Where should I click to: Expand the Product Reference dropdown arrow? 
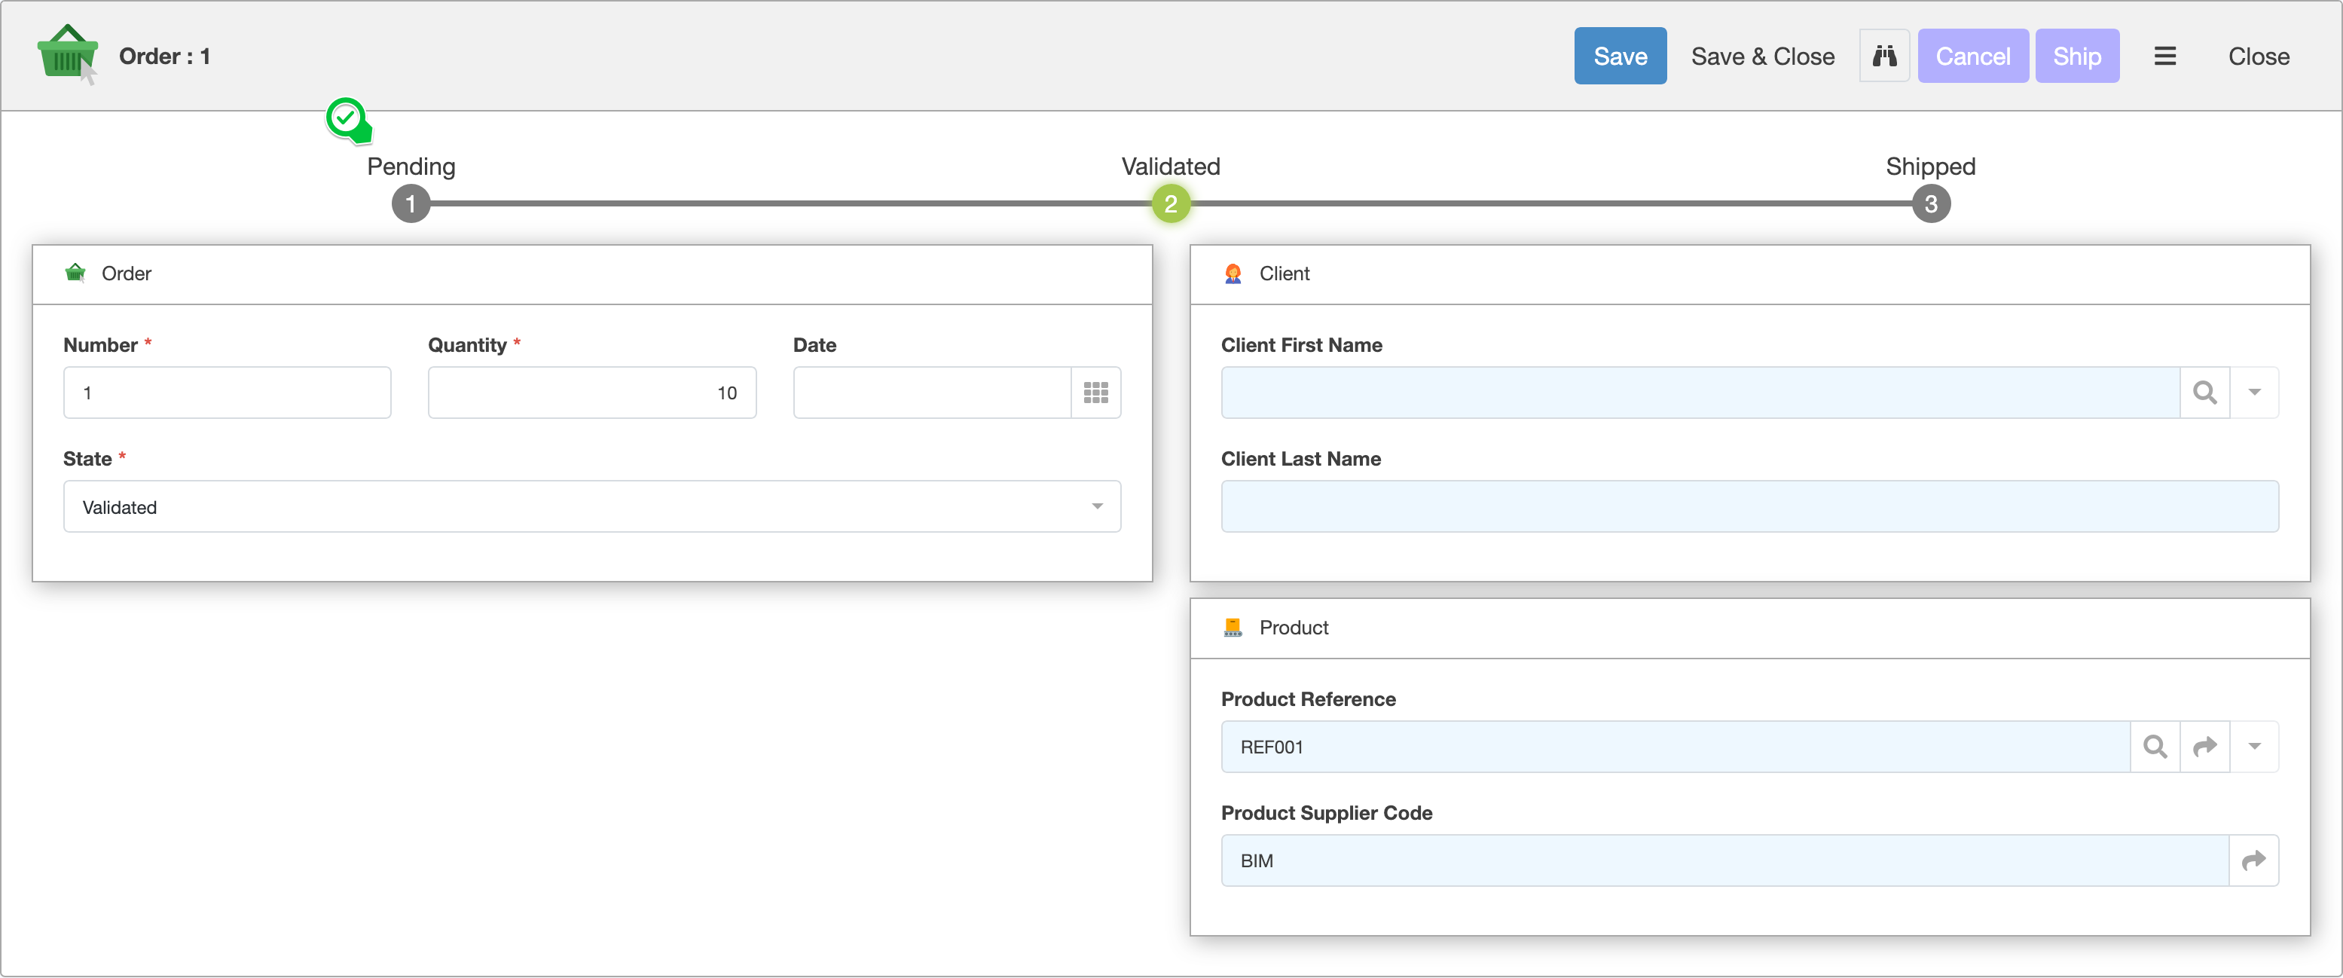(2254, 747)
